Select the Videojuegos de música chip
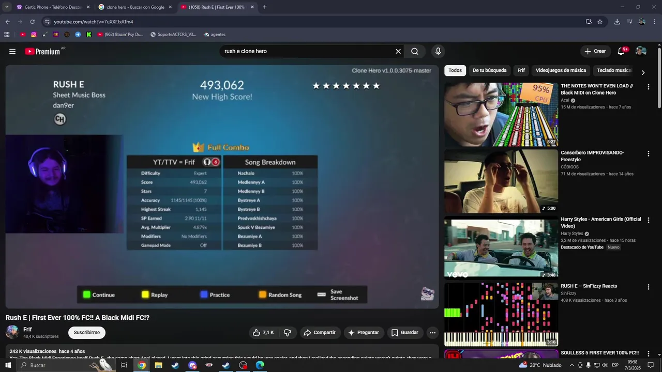This screenshot has width=662, height=372. point(561,70)
